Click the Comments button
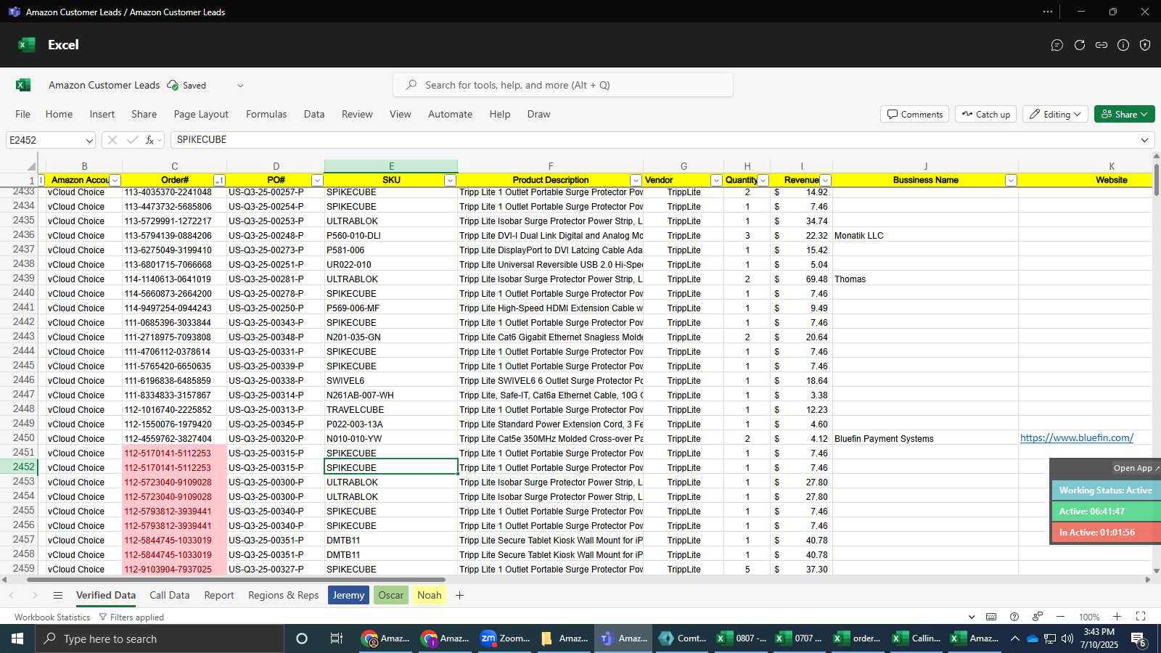Viewport: 1161px width, 653px height. click(915, 115)
